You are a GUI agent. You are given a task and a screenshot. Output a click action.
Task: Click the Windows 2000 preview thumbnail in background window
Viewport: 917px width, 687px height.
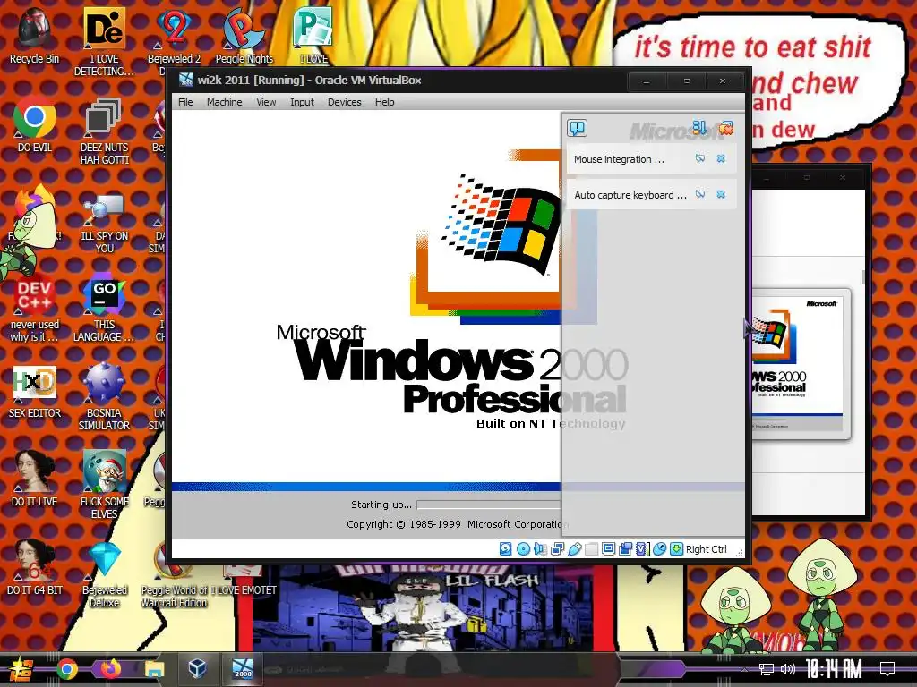point(799,363)
